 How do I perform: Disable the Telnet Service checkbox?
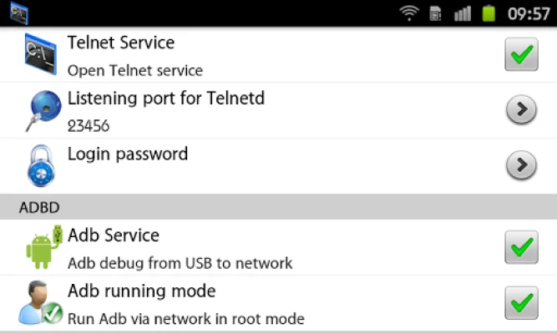click(521, 55)
